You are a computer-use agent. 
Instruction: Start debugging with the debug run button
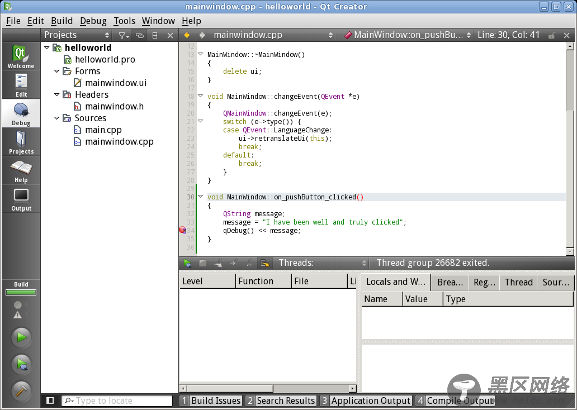click(21, 364)
